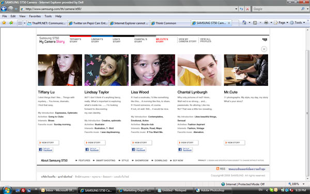Open the Edit menu
The height and width of the screenshot is (194, 310).
tap(13, 16)
